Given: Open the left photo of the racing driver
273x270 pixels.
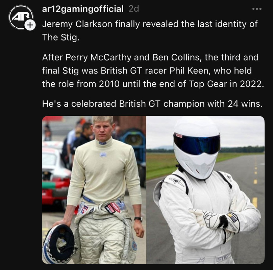Looking at the screenshot, I should (94, 190).
